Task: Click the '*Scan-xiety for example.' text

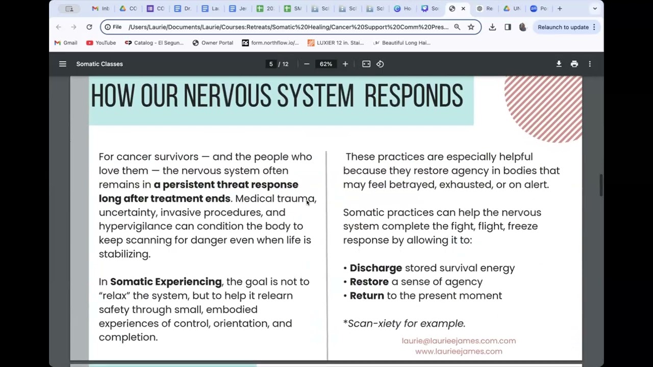Action: [404, 323]
